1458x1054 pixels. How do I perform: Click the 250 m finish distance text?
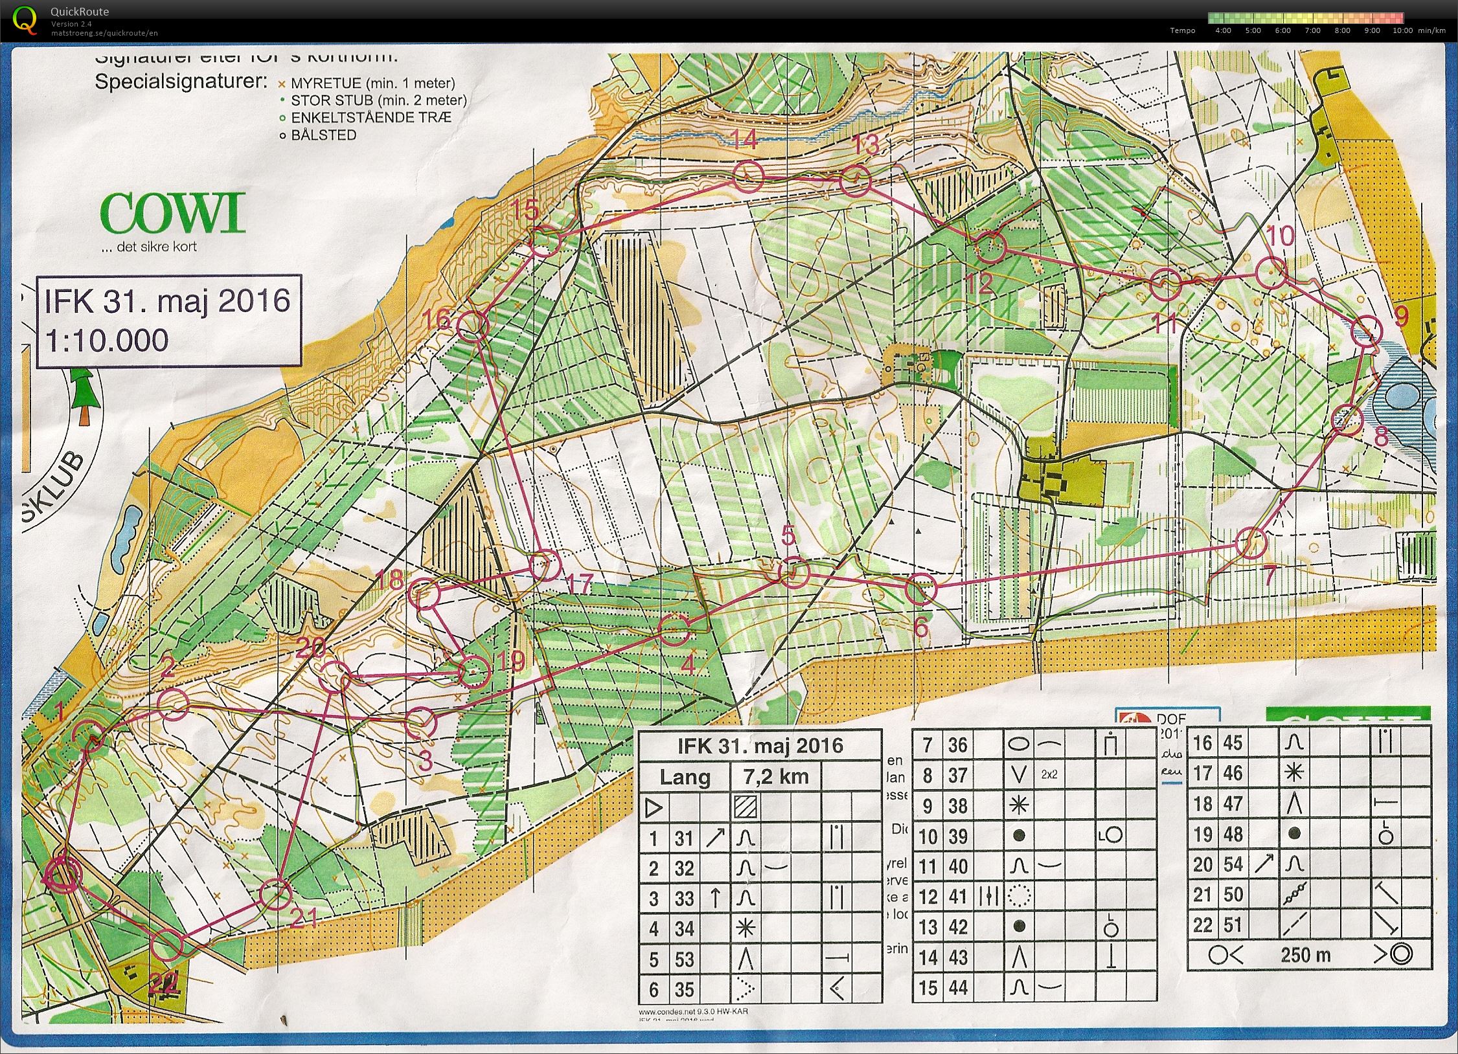click(x=1306, y=955)
